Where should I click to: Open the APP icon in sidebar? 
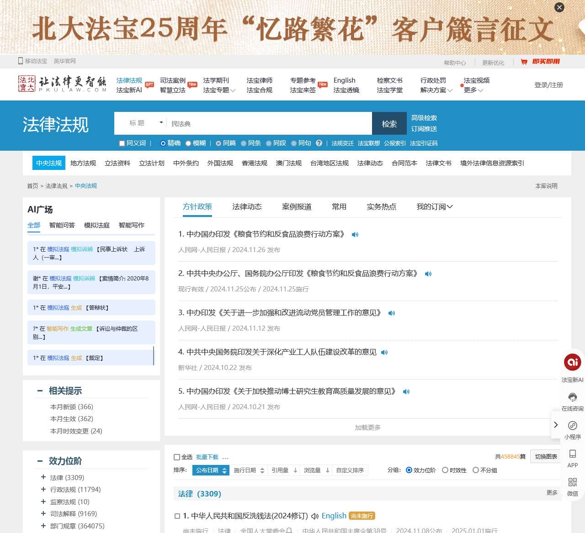(572, 454)
